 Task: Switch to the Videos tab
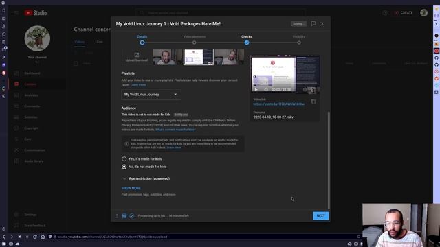click(80, 42)
